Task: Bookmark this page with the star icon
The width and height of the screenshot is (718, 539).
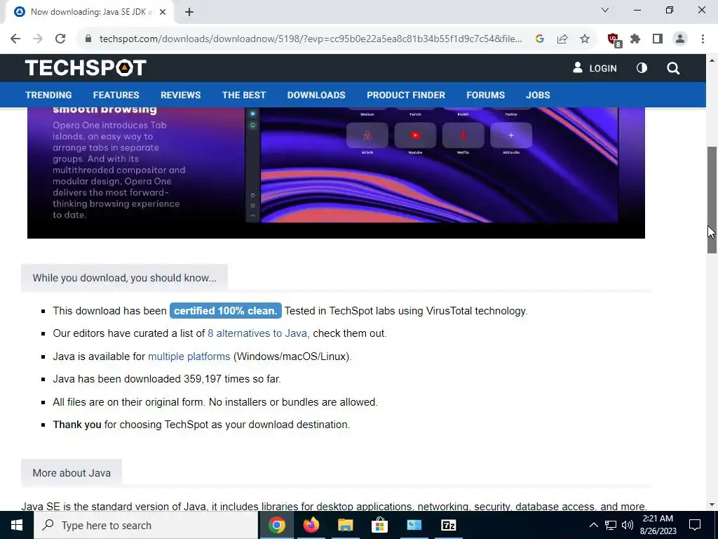Action: 585,39
